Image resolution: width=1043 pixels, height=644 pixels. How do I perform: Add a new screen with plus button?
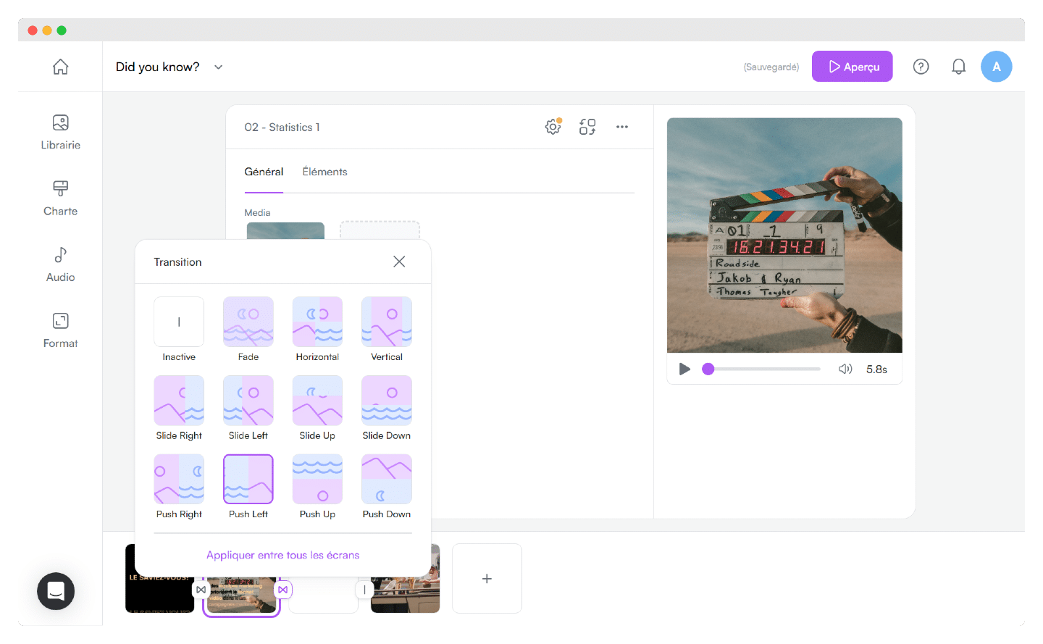pyautogui.click(x=487, y=578)
